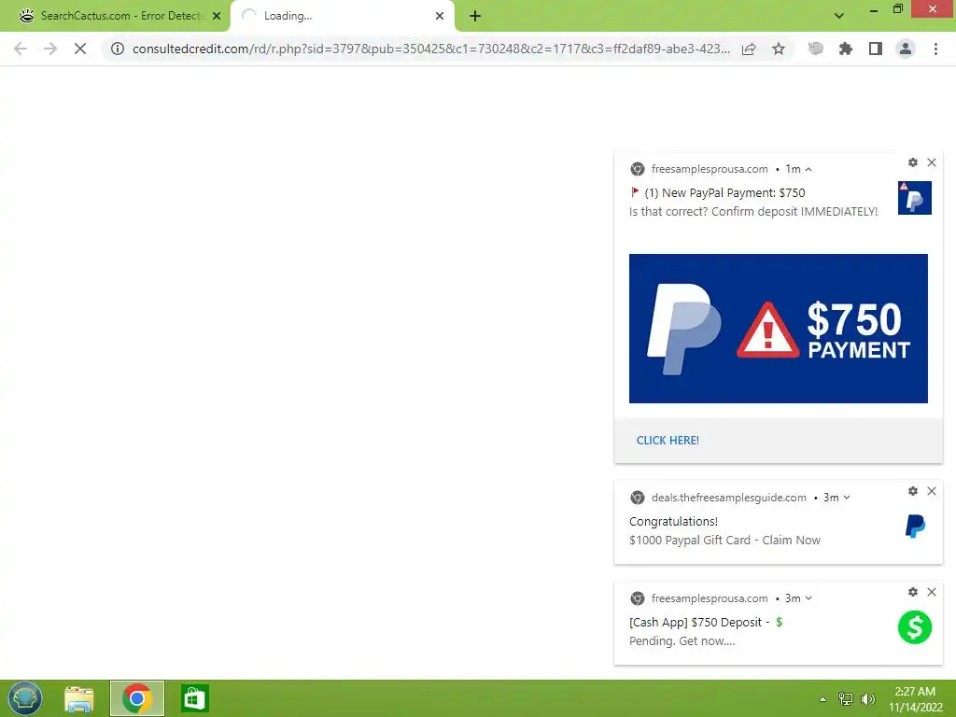
Task: Open Chrome three-dot menu
Action: (935, 49)
